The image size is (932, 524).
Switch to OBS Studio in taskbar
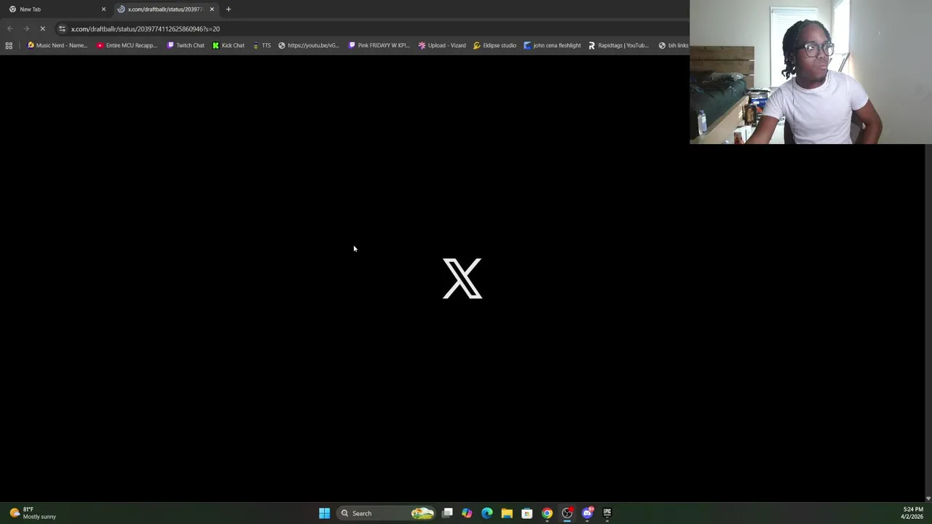pyautogui.click(x=567, y=513)
